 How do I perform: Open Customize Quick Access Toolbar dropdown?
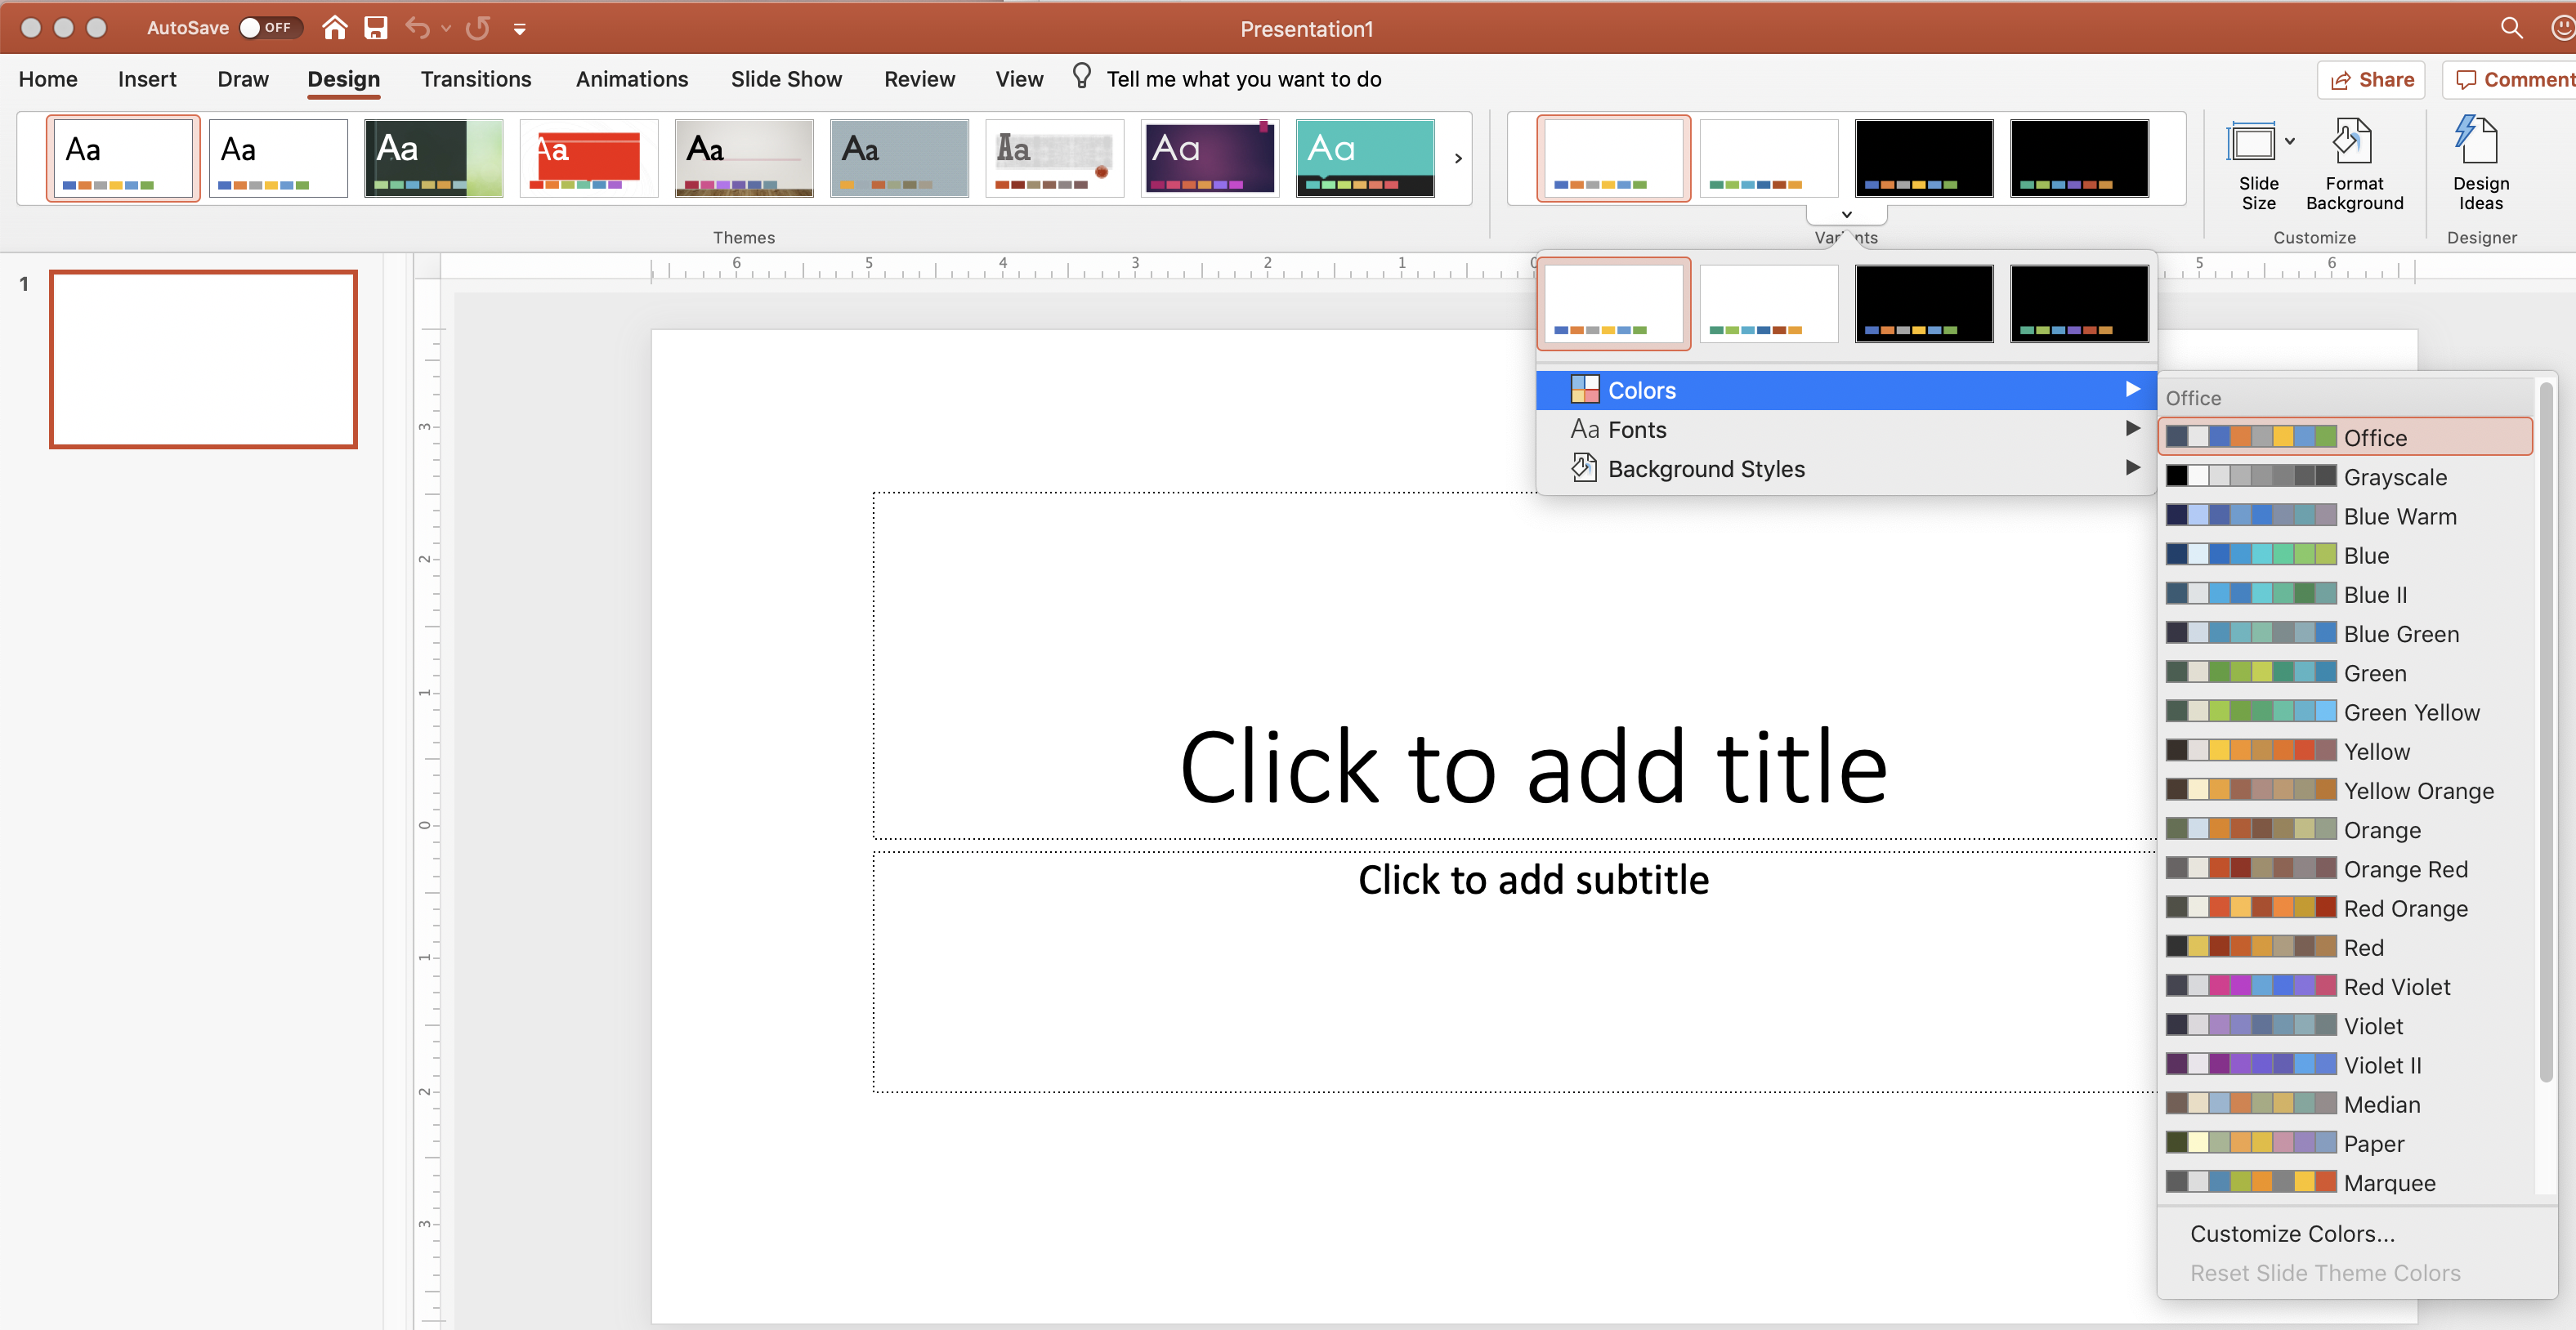pyautogui.click(x=519, y=29)
